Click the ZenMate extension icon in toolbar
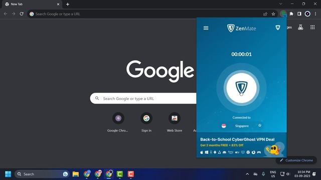This screenshot has width=321, height=180. click(x=283, y=14)
